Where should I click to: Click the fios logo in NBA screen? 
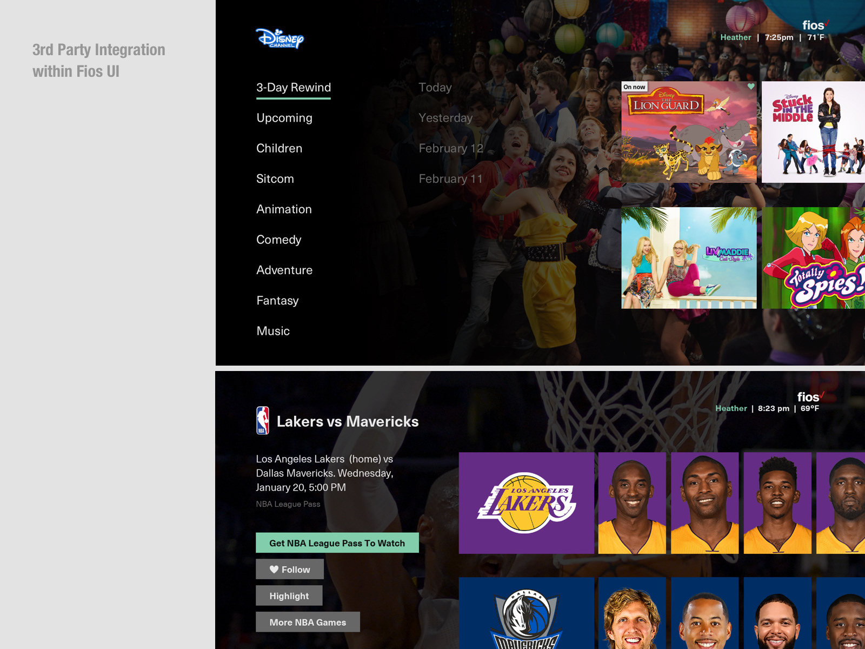(x=810, y=396)
